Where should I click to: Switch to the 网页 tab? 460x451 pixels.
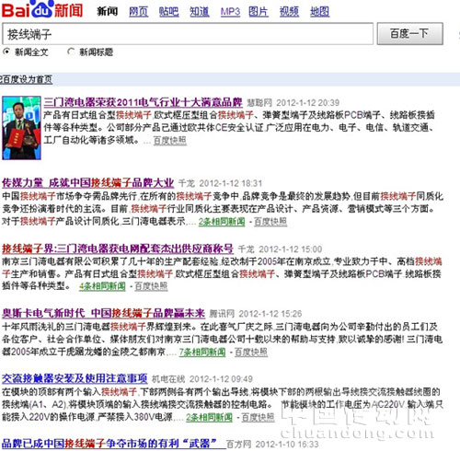click(x=138, y=12)
